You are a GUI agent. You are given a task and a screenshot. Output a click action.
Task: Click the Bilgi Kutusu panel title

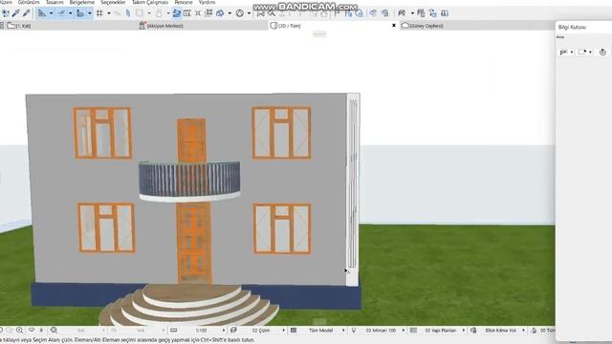(x=572, y=28)
